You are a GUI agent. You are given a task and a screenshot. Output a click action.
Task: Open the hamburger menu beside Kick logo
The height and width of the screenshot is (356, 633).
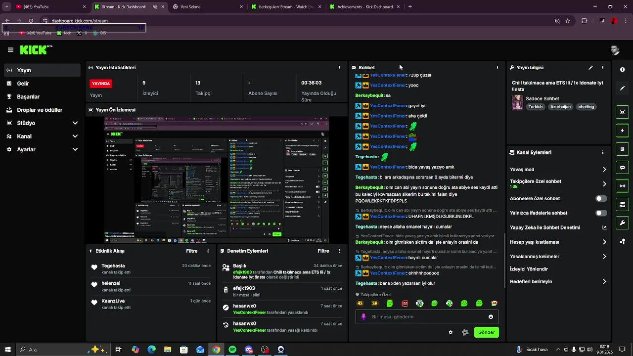[x=10, y=50]
